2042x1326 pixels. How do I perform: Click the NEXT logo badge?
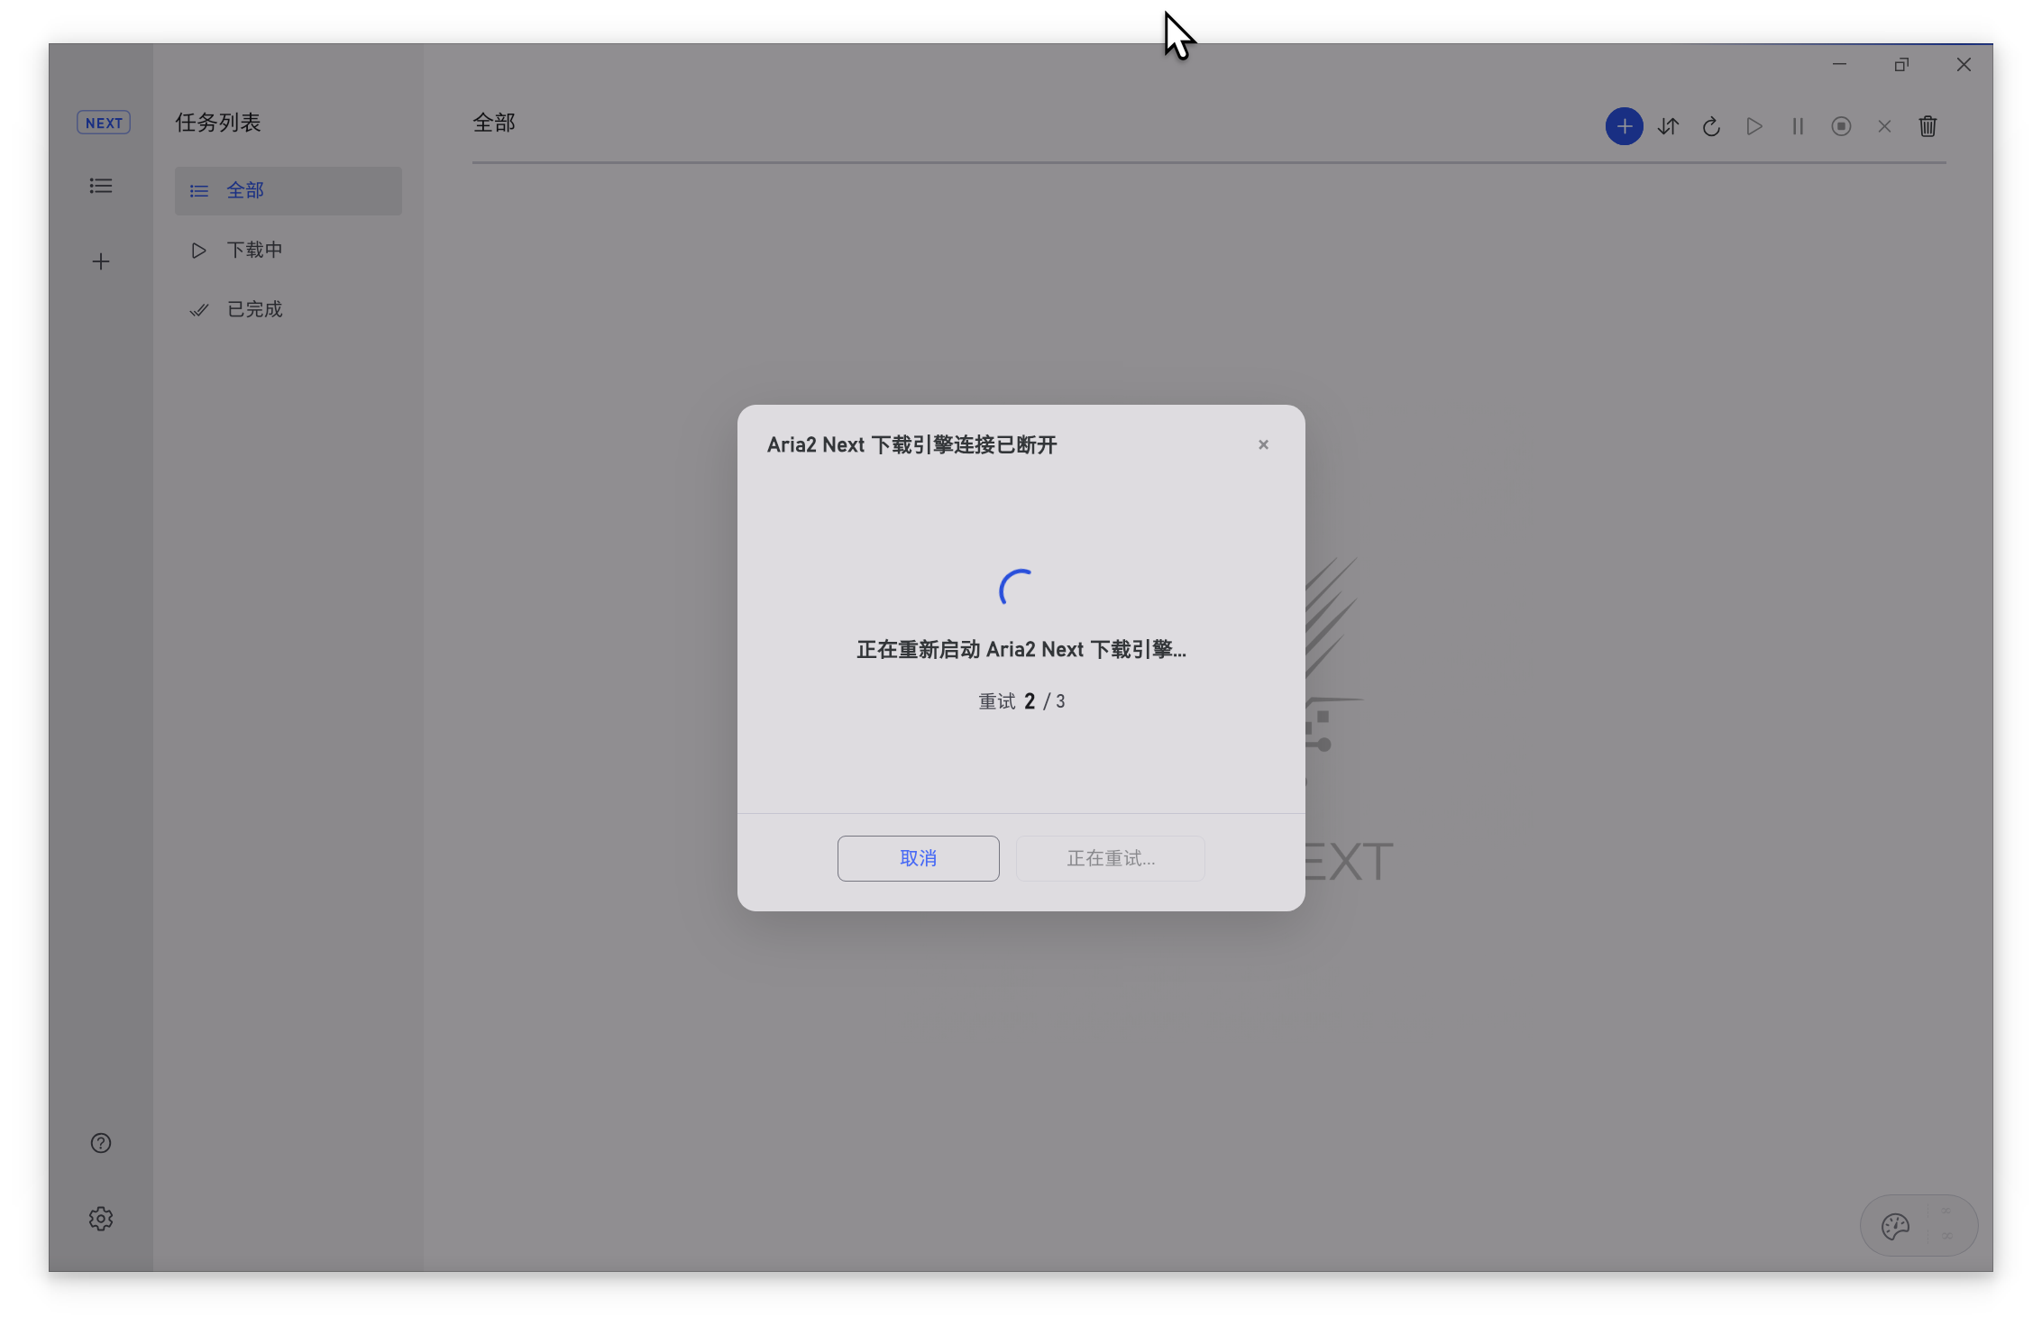104,123
